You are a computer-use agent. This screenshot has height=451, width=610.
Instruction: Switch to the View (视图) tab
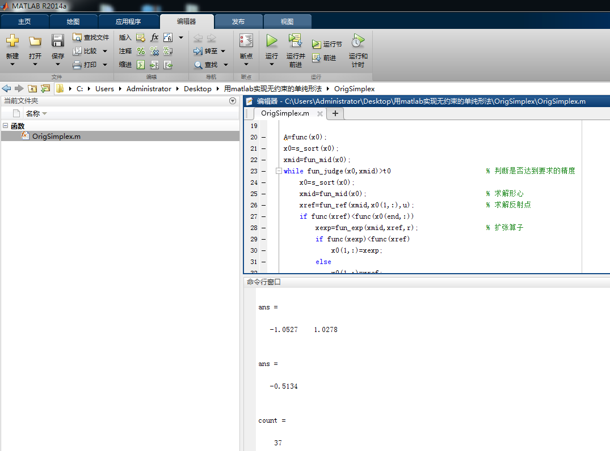click(x=287, y=22)
